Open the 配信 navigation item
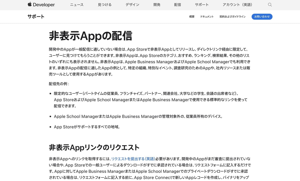 pos(177,5)
